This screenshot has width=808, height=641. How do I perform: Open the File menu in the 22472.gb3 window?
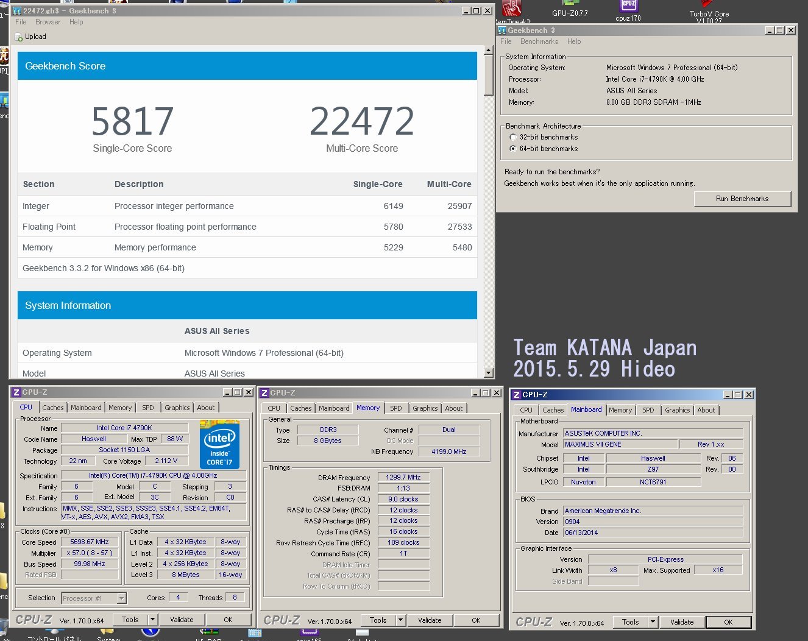point(21,22)
